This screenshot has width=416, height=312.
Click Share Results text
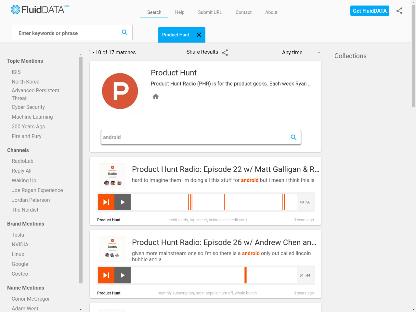point(202,52)
